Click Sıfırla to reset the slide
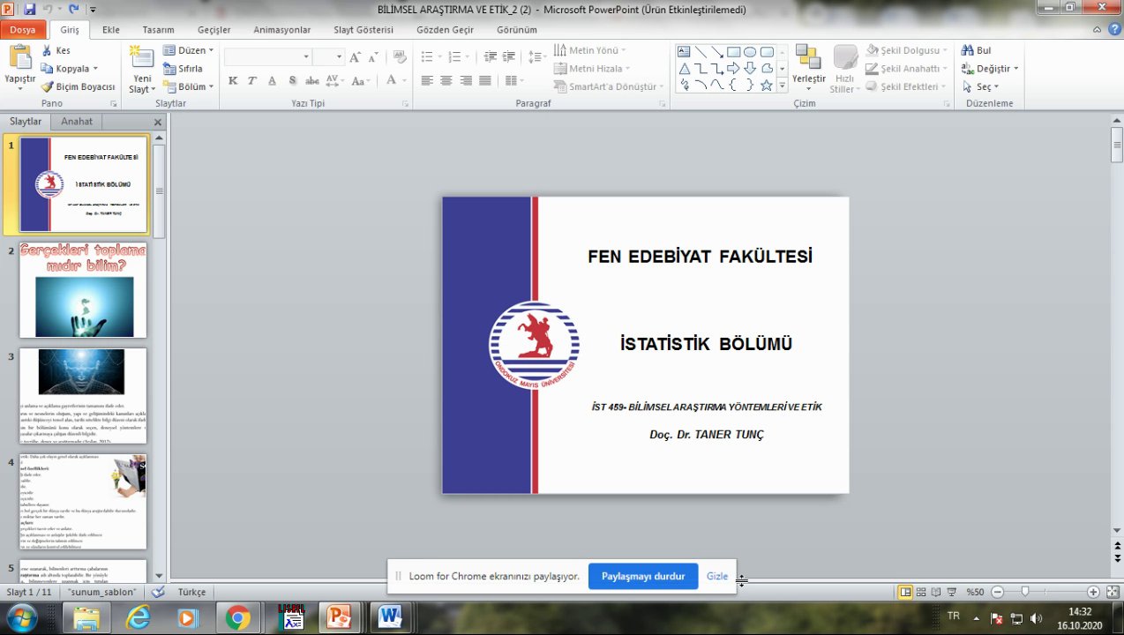Image resolution: width=1124 pixels, height=635 pixels. 184,68
